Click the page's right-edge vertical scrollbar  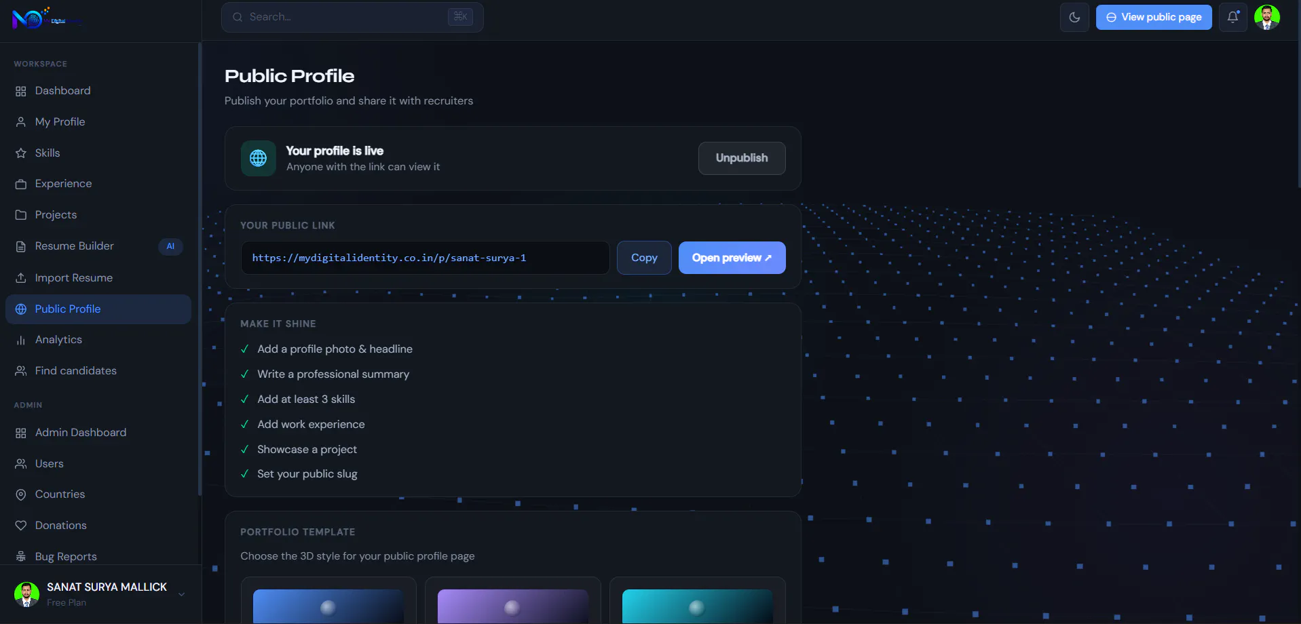pos(1298,95)
